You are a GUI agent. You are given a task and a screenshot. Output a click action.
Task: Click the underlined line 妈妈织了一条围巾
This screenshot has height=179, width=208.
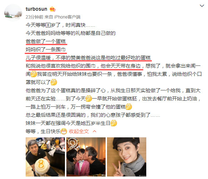[x=46, y=49]
